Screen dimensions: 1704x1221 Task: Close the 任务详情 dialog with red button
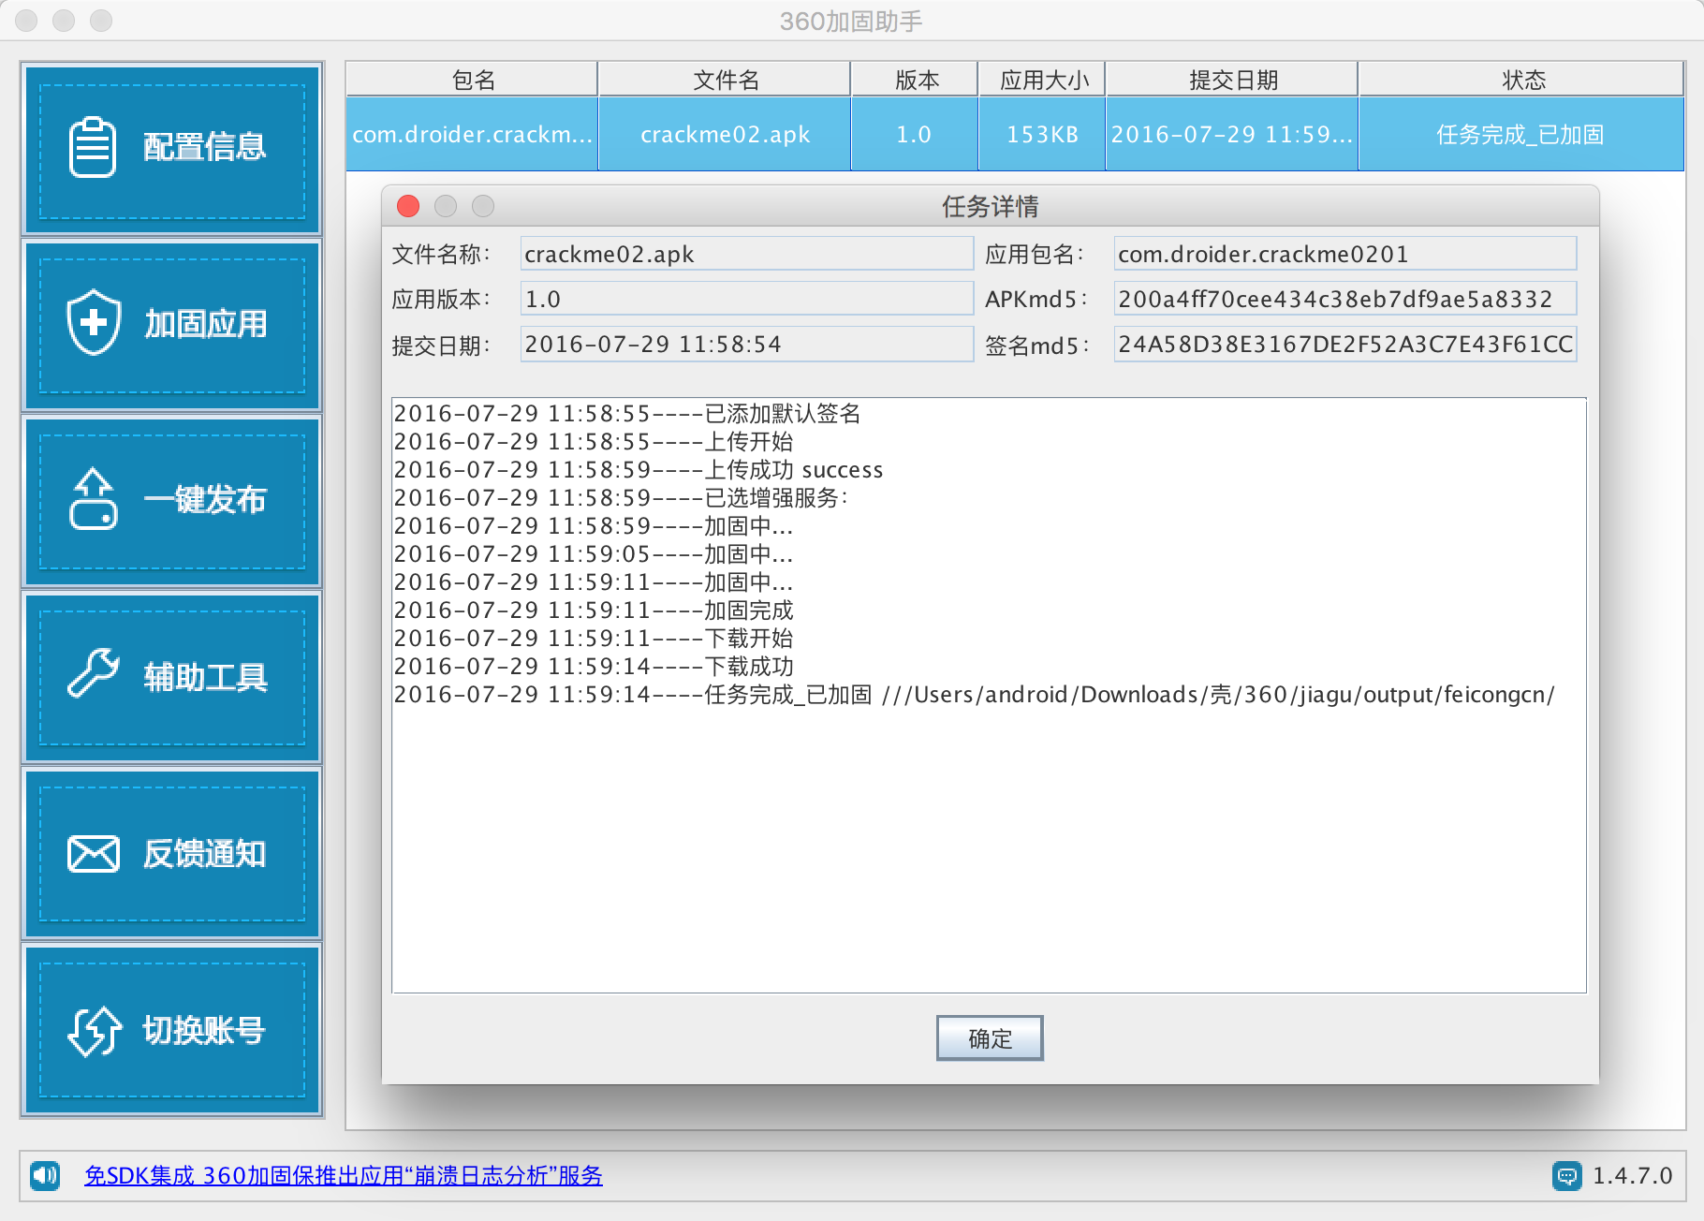(408, 206)
